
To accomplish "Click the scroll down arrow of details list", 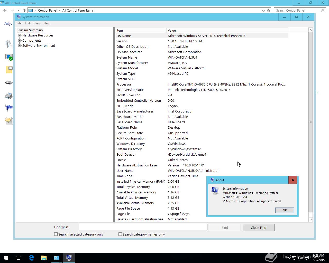I will coord(310,220).
